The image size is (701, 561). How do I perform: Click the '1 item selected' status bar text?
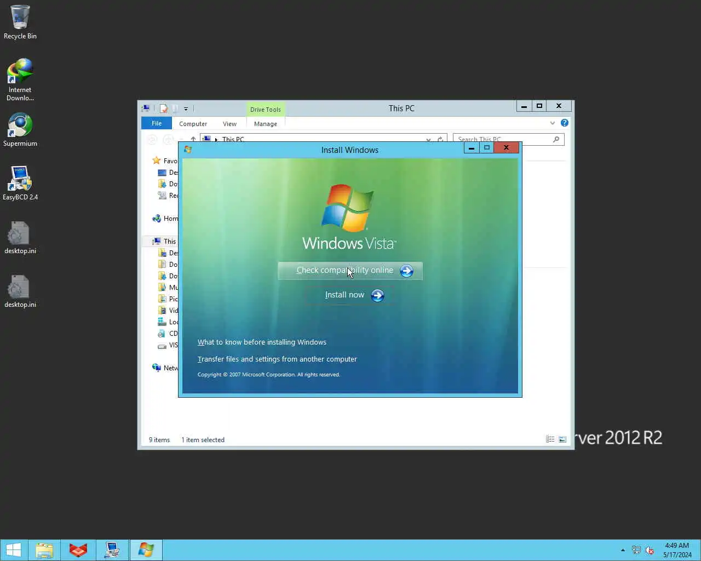pyautogui.click(x=203, y=440)
